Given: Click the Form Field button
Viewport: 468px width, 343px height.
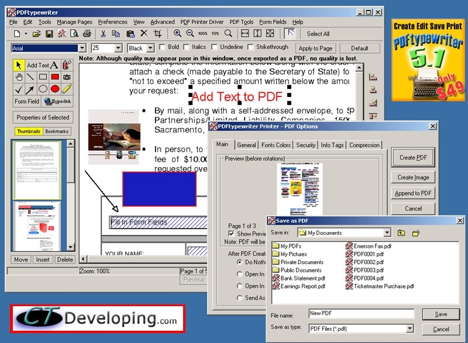Looking at the screenshot, I should point(27,101).
